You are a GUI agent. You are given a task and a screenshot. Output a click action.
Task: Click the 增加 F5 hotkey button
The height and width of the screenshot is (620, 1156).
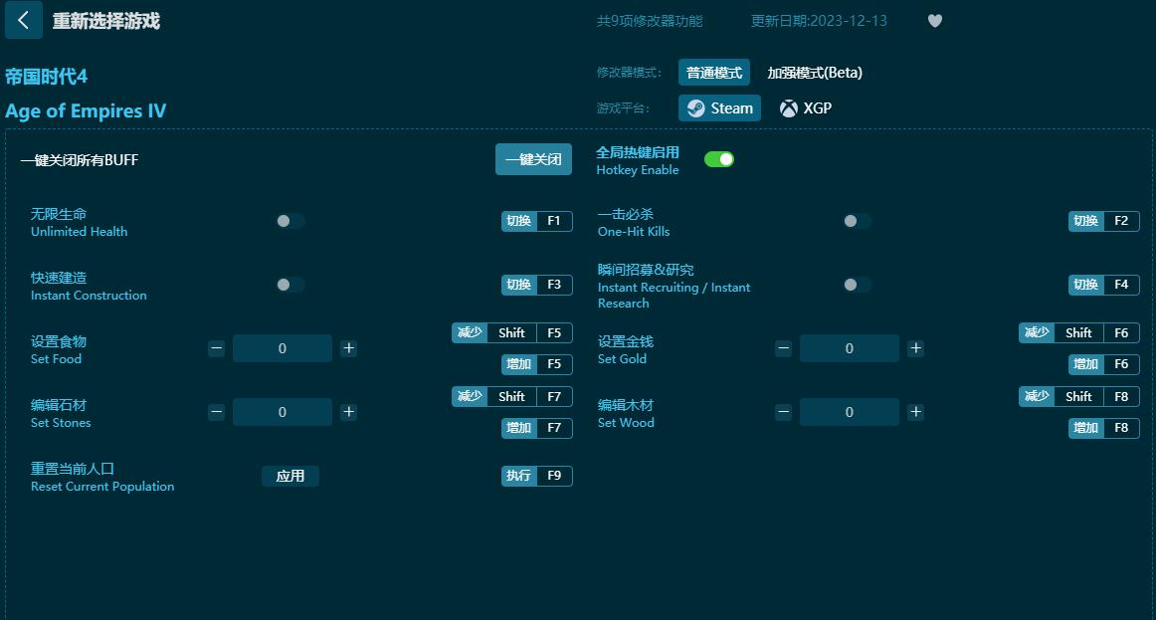click(x=537, y=364)
